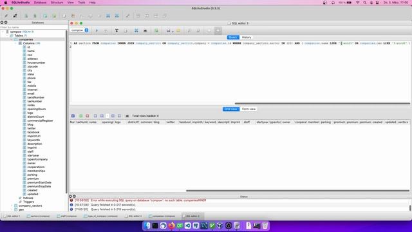Click the blue Refresh icon in results toolbar

coord(73,116)
